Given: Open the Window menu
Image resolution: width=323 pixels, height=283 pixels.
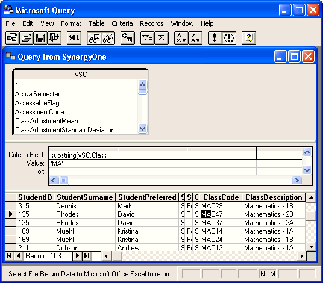Looking at the screenshot, I should pos(182,23).
